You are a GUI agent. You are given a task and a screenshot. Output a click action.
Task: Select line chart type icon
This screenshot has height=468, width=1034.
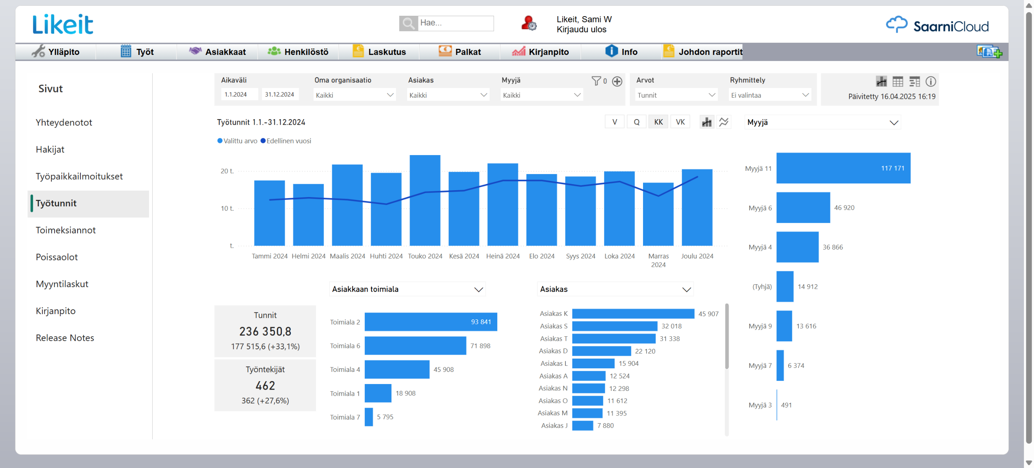pos(724,122)
